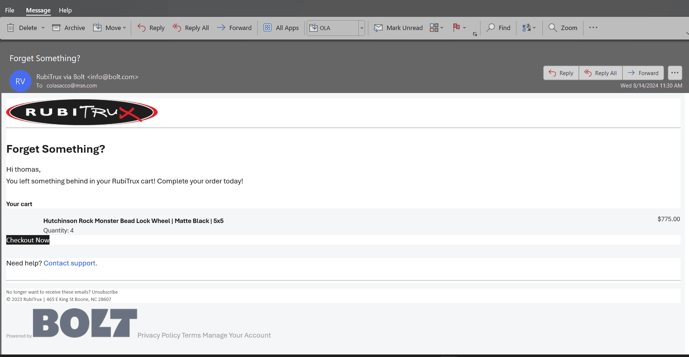Image resolution: width=689 pixels, height=357 pixels.
Task: Open the follow-up flag menu
Action: point(460,28)
